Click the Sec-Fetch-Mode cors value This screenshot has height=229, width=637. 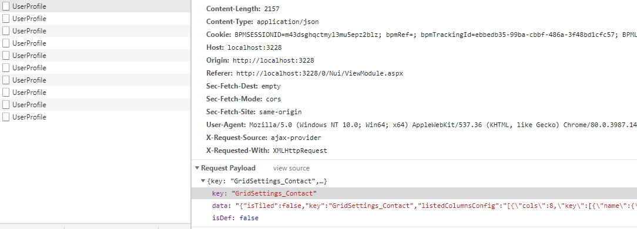coord(273,99)
